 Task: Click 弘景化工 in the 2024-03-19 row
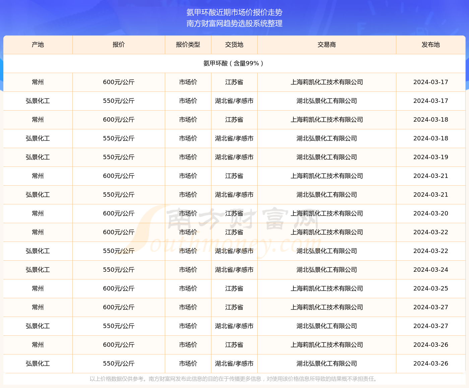[38, 157]
